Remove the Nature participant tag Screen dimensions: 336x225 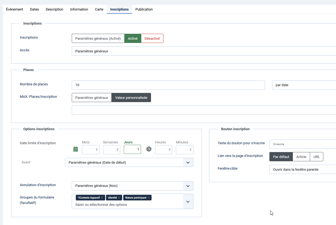148,198
